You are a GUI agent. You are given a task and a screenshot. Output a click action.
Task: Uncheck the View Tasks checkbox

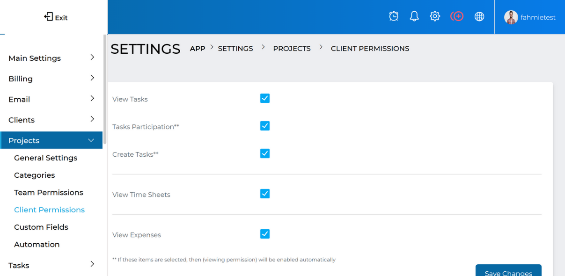coord(265,98)
